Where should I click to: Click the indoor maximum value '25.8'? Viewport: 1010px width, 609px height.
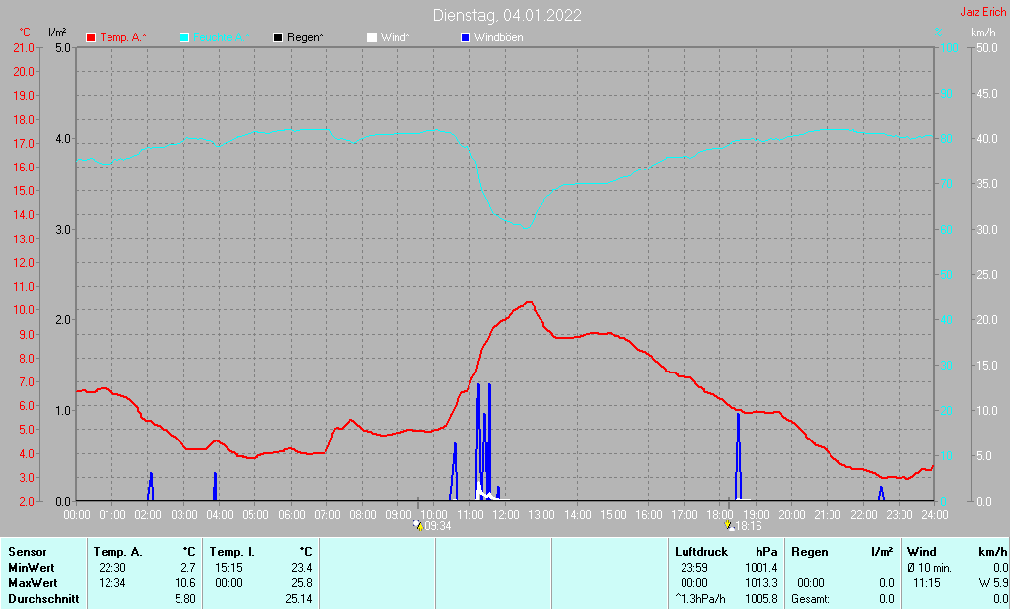[302, 583]
